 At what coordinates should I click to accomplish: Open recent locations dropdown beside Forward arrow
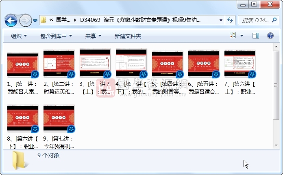tap(35, 21)
